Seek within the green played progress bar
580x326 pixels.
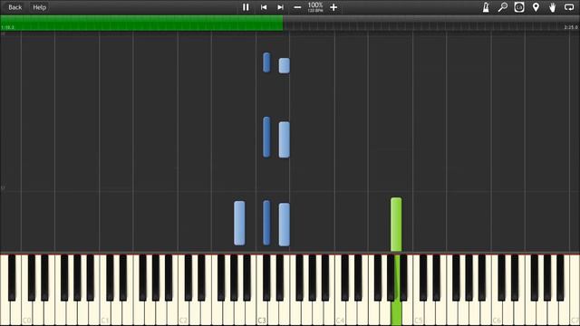point(141,23)
